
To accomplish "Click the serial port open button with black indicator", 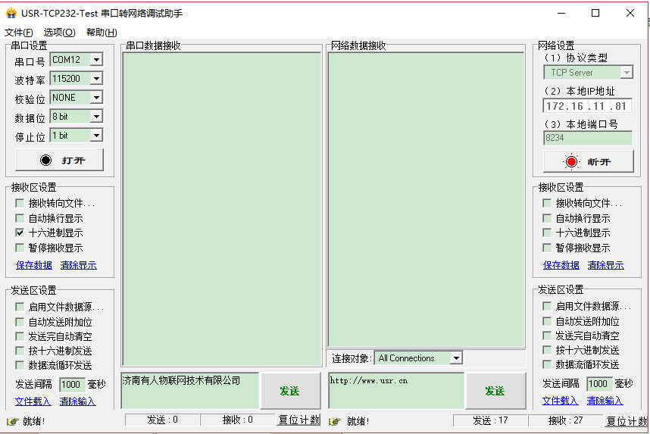I will click(60, 161).
